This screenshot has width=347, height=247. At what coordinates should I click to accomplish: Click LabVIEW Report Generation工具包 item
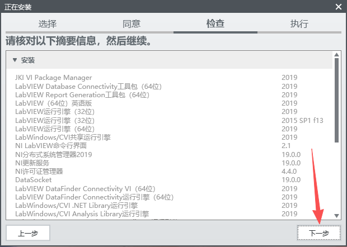[82, 95]
